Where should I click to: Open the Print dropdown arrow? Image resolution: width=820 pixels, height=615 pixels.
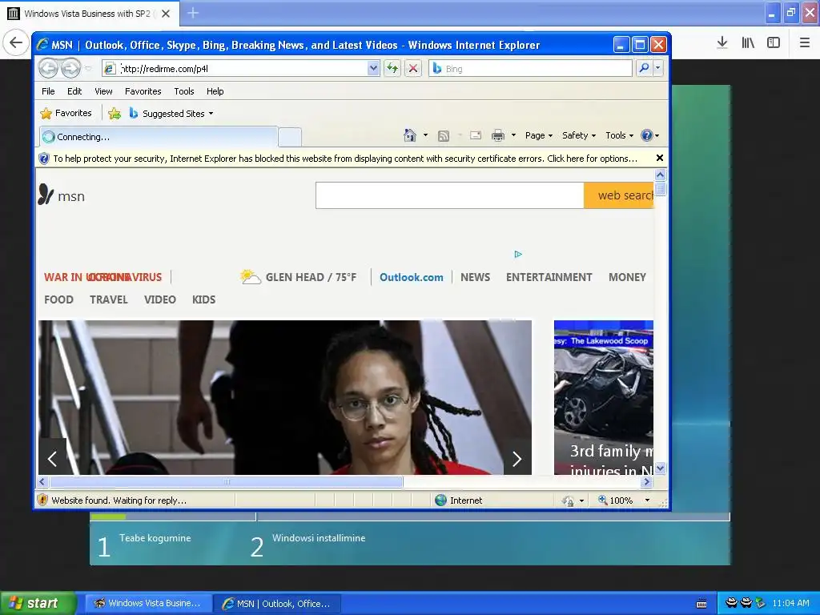513,135
